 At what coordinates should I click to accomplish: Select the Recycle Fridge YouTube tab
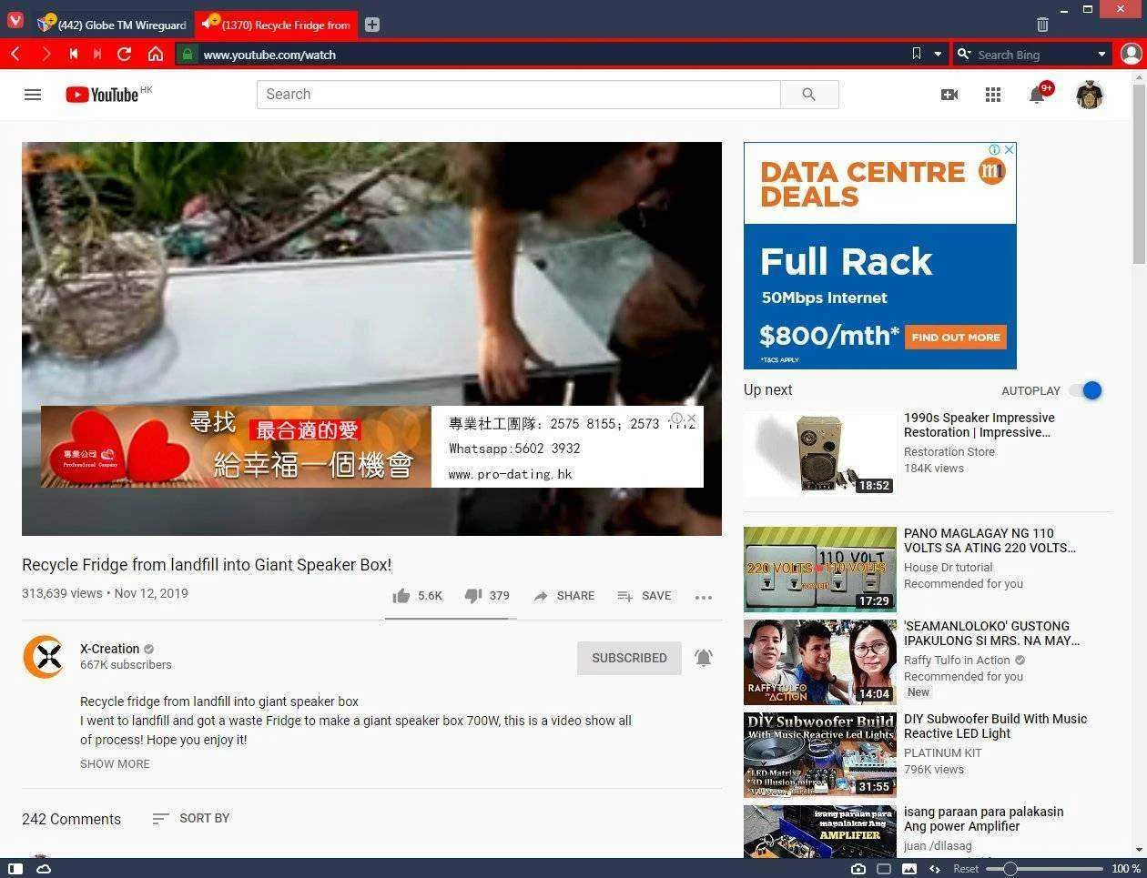point(276,25)
